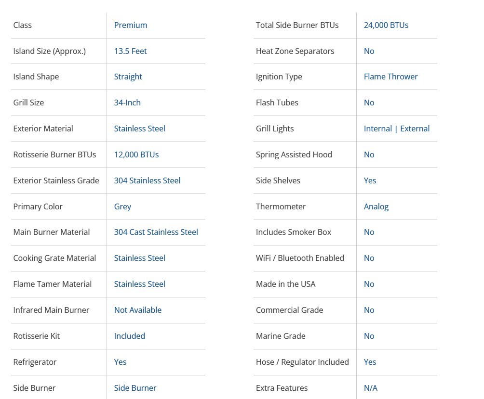Open the 12,000 BTUs rotisserie burner link
This screenshot has width=484, height=399.
[x=136, y=154]
